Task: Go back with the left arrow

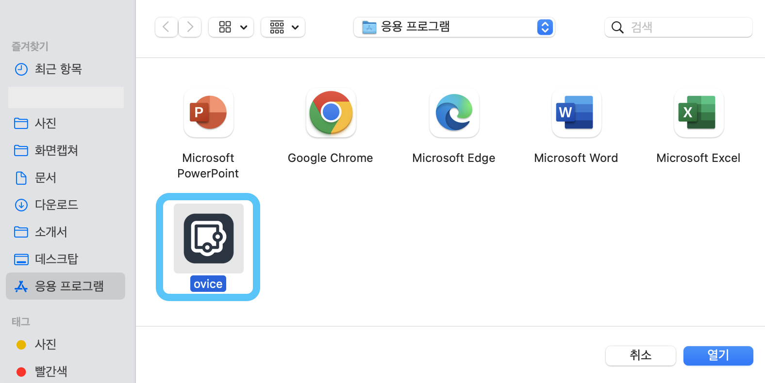Action: coord(166,27)
